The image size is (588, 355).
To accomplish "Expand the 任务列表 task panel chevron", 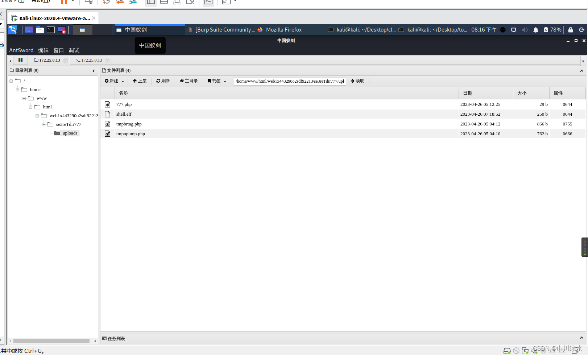I will click(581, 338).
